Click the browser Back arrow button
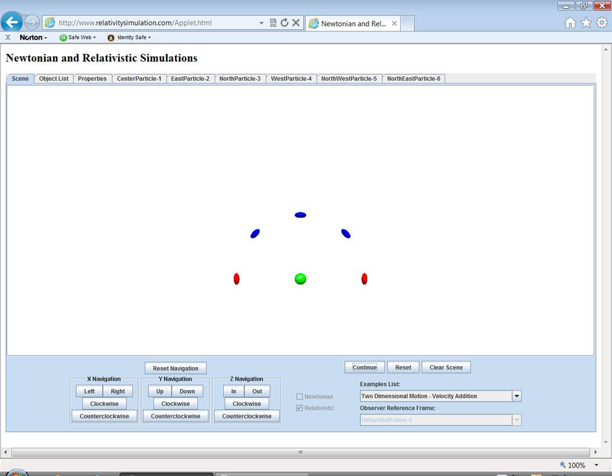Viewport: 612px width, 476px height. pos(12,23)
